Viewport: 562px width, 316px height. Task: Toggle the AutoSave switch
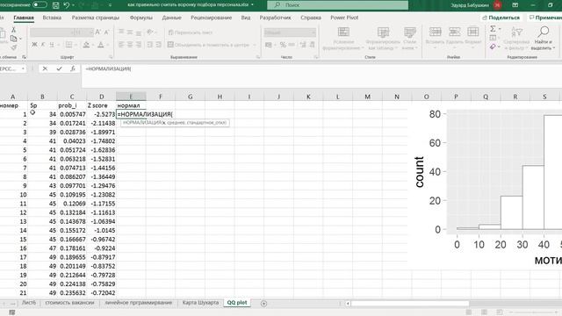(40, 5)
